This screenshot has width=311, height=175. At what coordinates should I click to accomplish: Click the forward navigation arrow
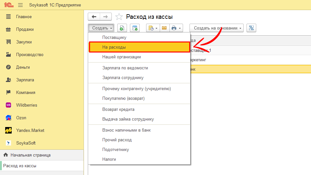tap(106, 17)
